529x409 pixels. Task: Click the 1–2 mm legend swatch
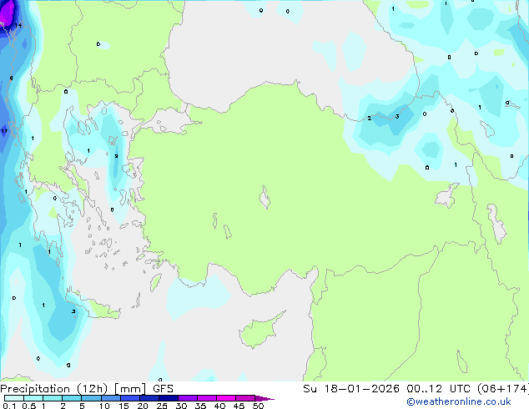pos(53,398)
